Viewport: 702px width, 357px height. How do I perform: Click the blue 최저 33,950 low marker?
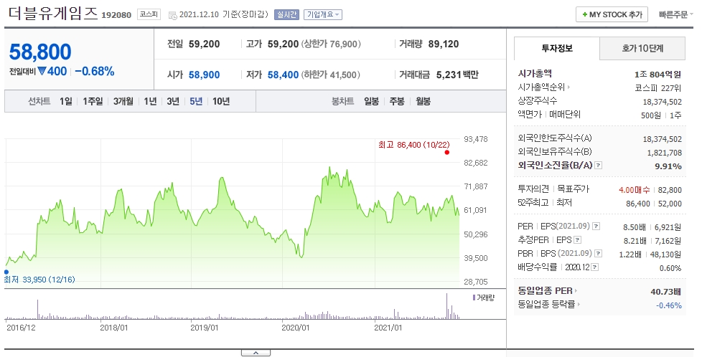6,272
